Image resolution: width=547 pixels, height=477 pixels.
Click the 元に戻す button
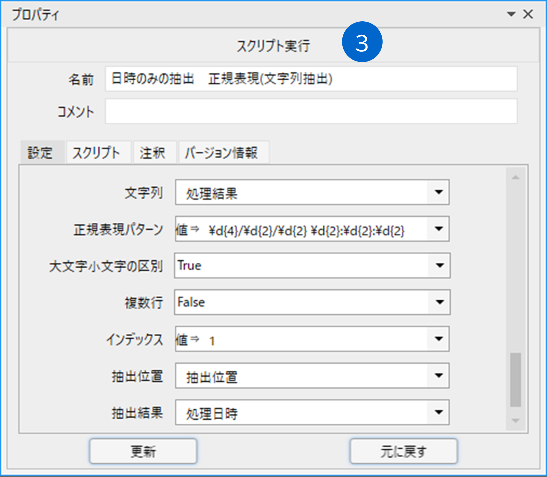tap(404, 451)
